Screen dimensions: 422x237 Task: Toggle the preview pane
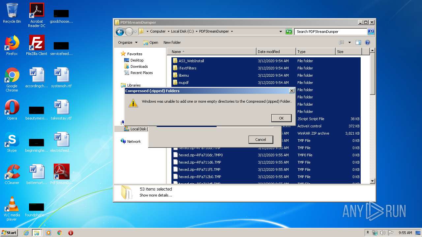(x=358, y=42)
